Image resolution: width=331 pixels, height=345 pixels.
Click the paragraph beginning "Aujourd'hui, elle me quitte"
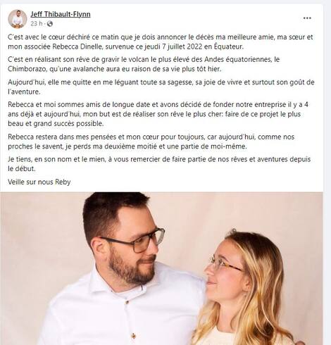[161, 87]
